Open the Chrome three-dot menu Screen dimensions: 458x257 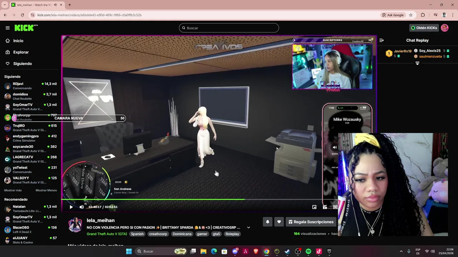(x=453, y=15)
